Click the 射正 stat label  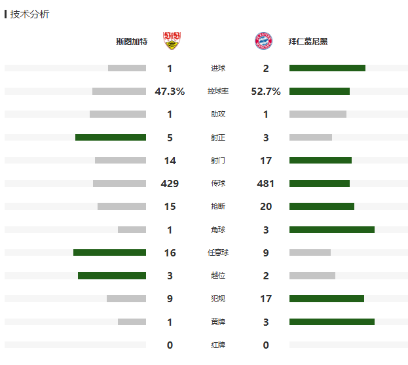click(218, 137)
